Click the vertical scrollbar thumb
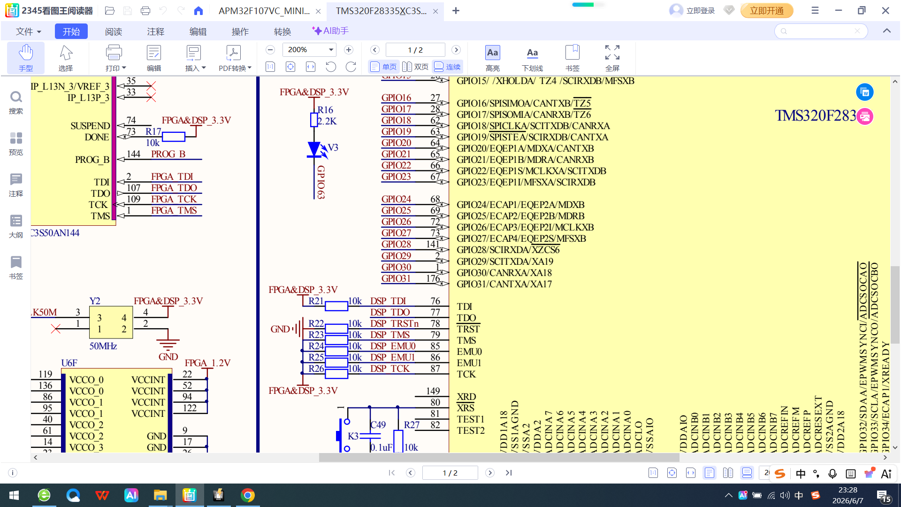This screenshot has height=507, width=901. coord(895,305)
